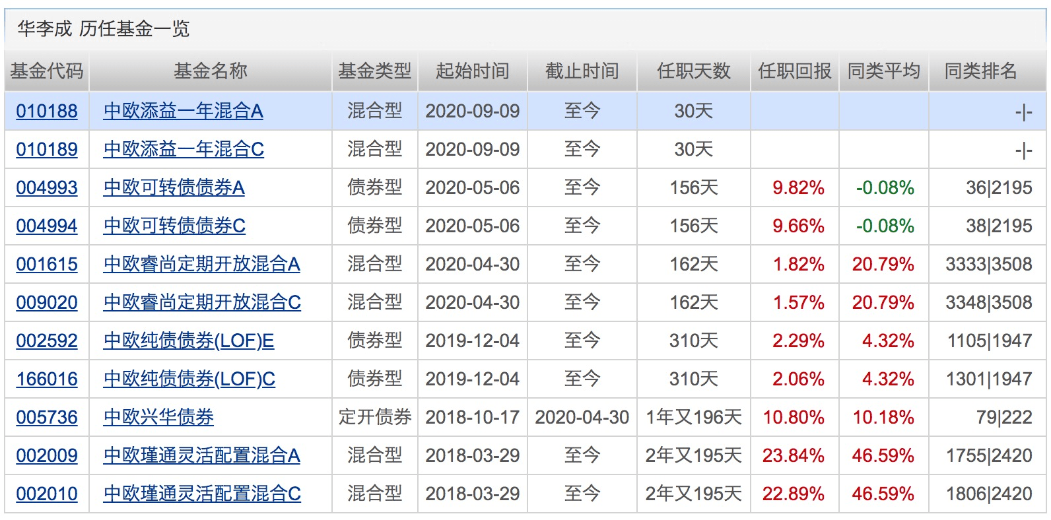Open fund 中欧添益一年混合A
The width and height of the screenshot is (1051, 520).
point(183,111)
